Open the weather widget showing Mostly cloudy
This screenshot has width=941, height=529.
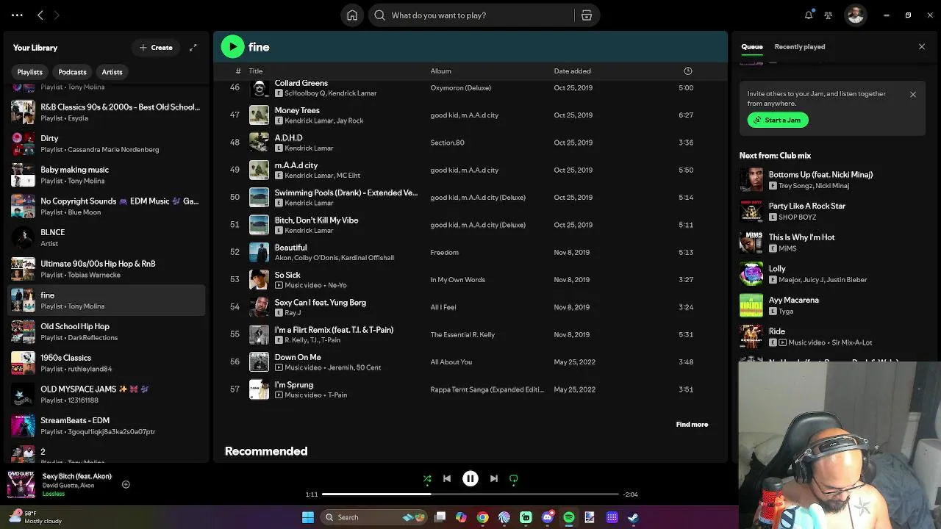pyautogui.click(x=35, y=517)
